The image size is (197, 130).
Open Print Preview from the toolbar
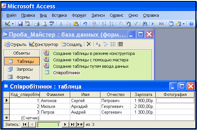pyautogui.click(x=44, y=23)
